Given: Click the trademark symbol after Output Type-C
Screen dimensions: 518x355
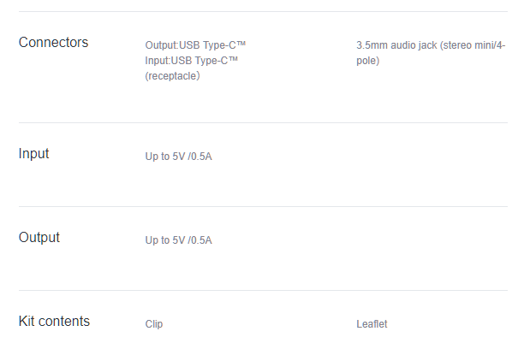Looking at the screenshot, I should tap(241, 44).
